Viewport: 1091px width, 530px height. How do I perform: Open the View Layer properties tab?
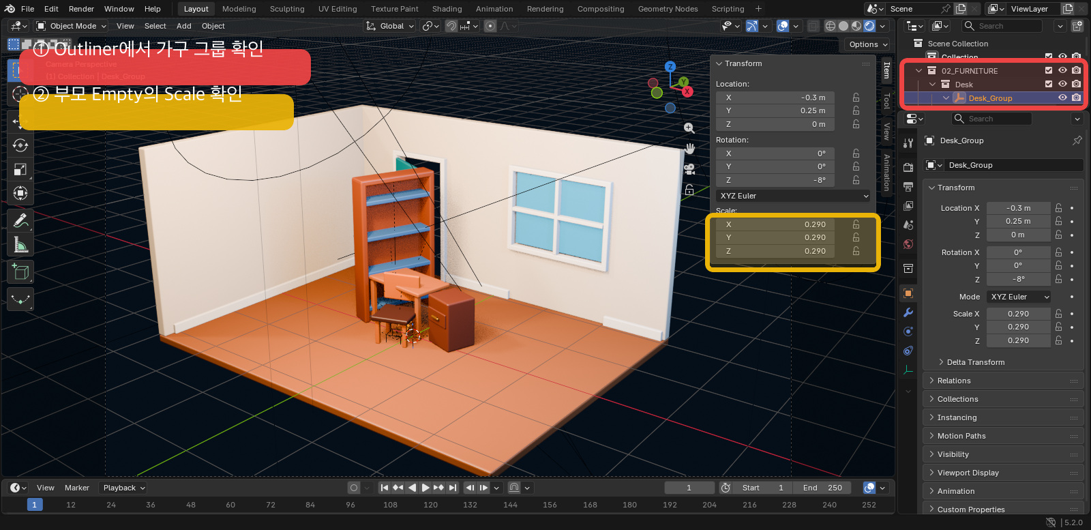click(908, 206)
